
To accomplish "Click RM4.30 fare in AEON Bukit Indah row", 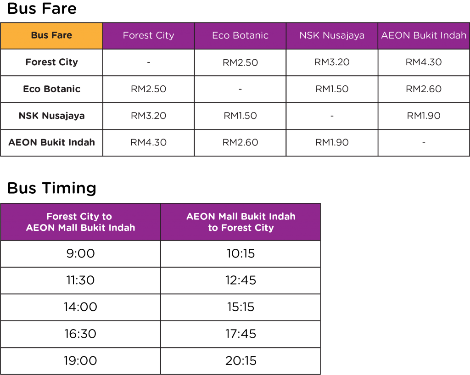I will pyautogui.click(x=148, y=142).
